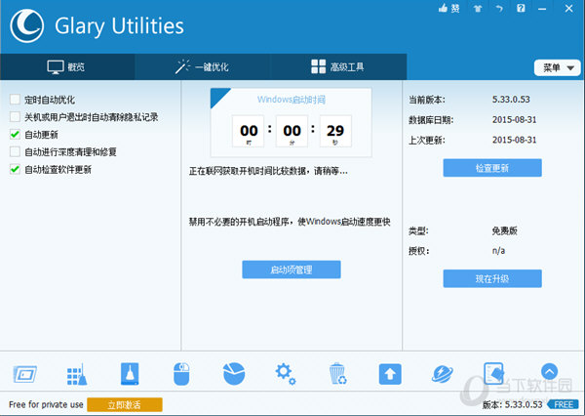The image size is (585, 416).
Task: Click the Windows启动时间 title
Action: [x=292, y=100]
